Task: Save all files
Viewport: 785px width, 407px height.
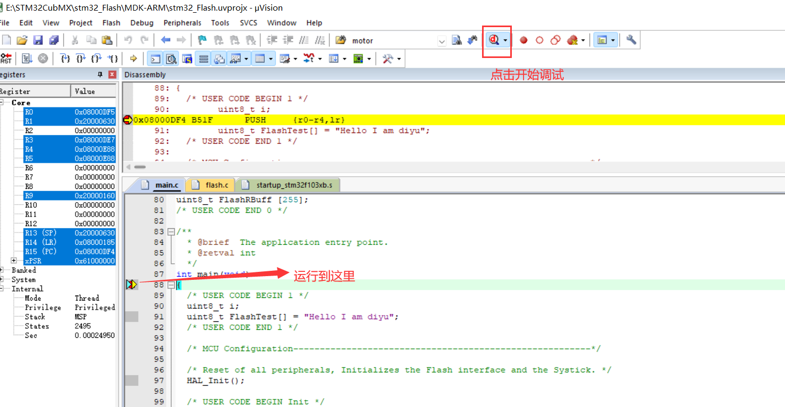Action: [x=54, y=40]
